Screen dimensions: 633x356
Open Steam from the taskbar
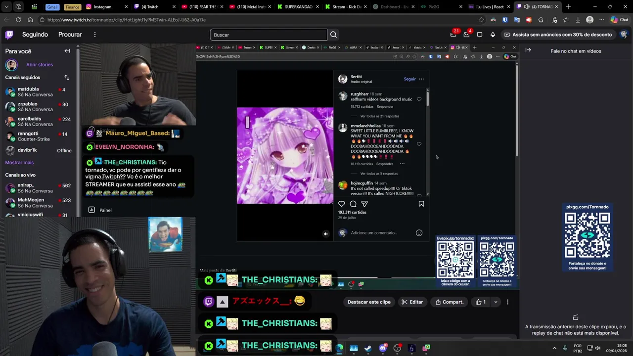(x=368, y=348)
